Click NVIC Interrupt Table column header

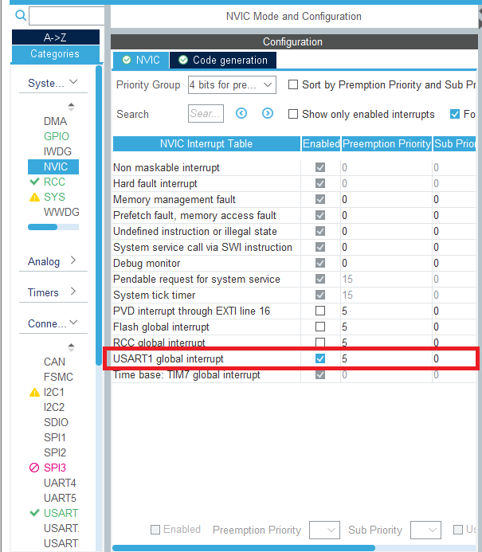(206, 143)
